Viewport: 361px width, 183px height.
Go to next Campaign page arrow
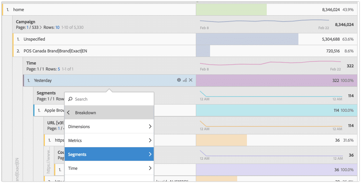click(40, 27)
